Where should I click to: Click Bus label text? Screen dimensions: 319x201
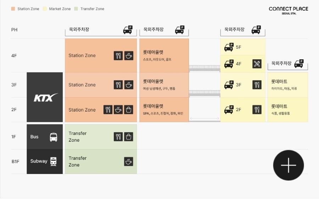34,137
